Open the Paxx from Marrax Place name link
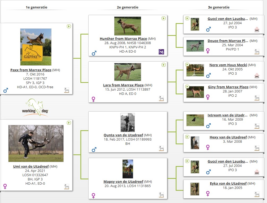267x203 pixels. tap(31, 70)
